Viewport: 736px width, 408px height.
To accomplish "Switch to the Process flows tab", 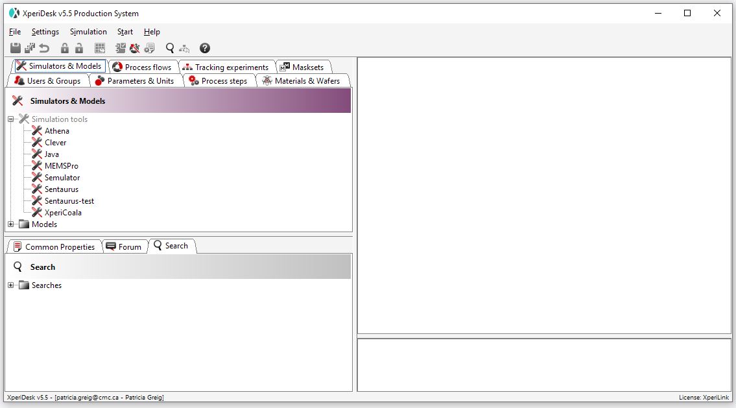I will click(143, 67).
